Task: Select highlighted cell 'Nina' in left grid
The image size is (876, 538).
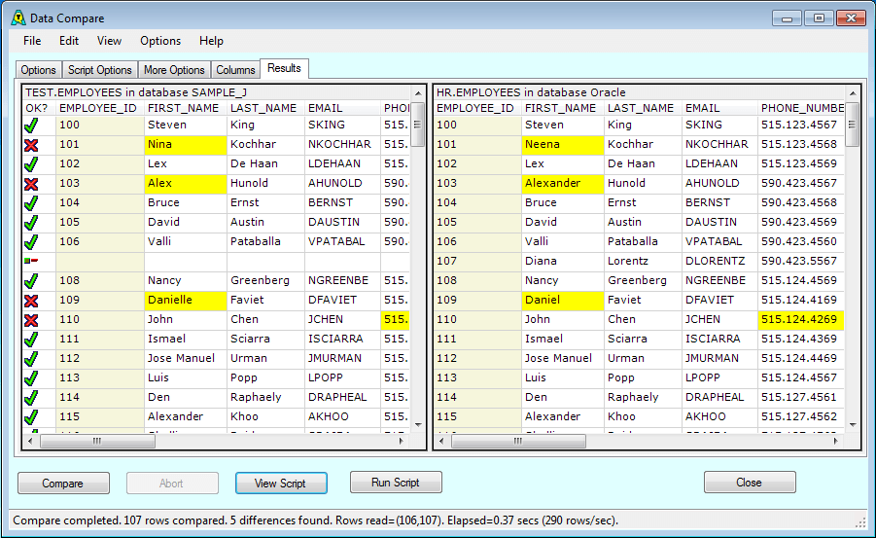Action: (186, 145)
